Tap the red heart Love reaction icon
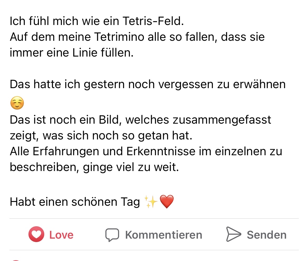This screenshot has height=261, width=308. pos(36,234)
